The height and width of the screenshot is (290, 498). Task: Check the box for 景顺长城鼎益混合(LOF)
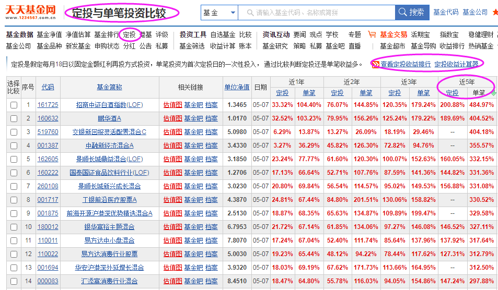pyautogui.click(x=14, y=160)
